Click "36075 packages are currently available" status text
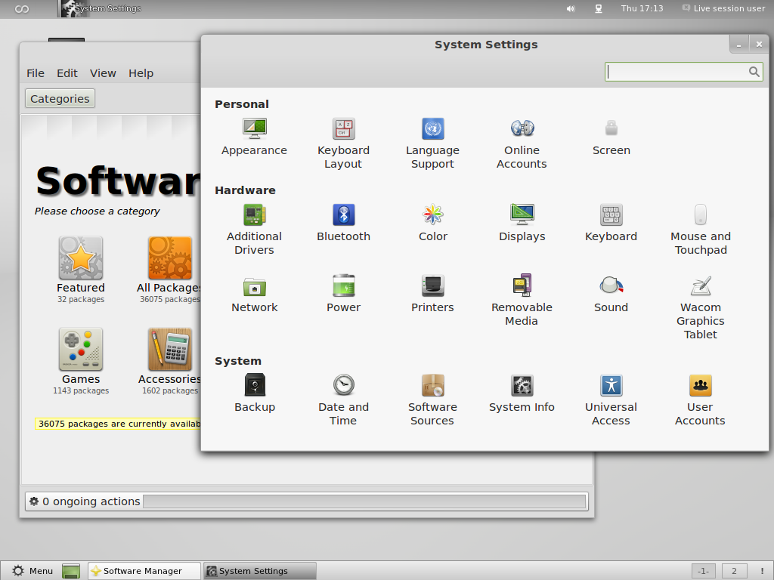Screen dimensions: 774x580 point(117,424)
